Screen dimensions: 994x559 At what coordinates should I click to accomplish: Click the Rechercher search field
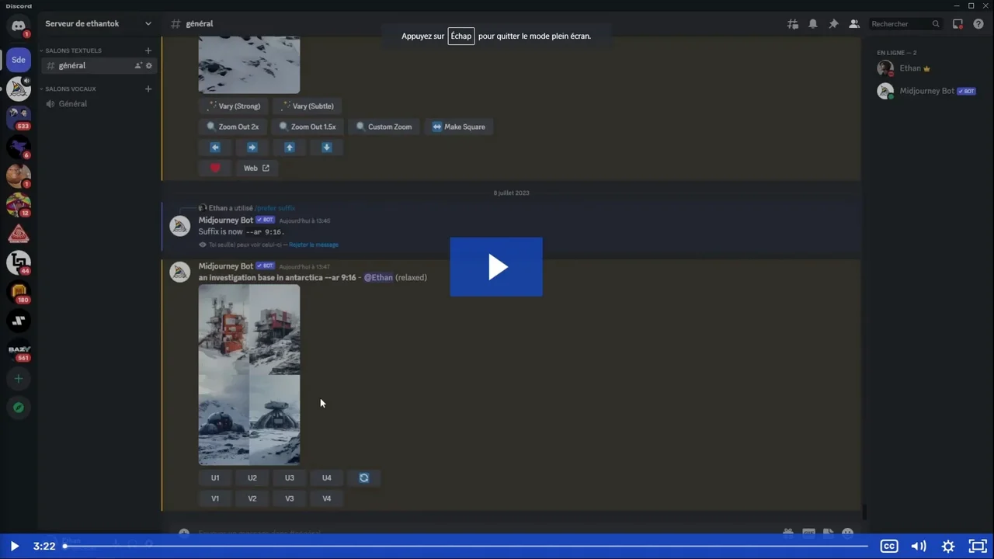[899, 24]
